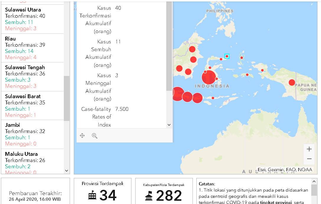Screen dimensions: 321x204
Task: Click the Kasus Meninggal value 3 in popup
Action: point(116,75)
